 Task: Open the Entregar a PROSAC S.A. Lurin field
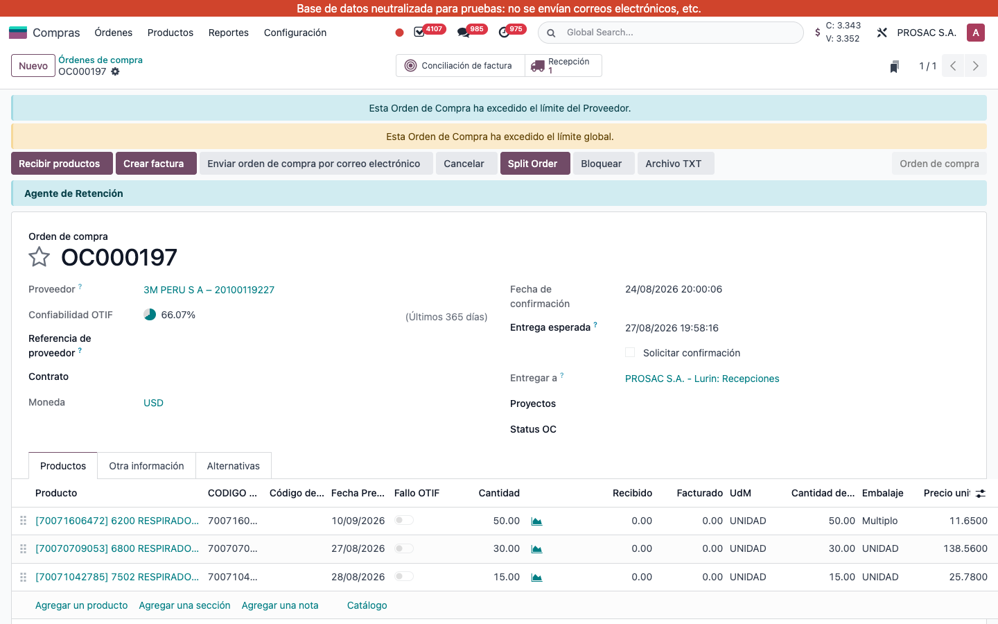pyautogui.click(x=702, y=379)
